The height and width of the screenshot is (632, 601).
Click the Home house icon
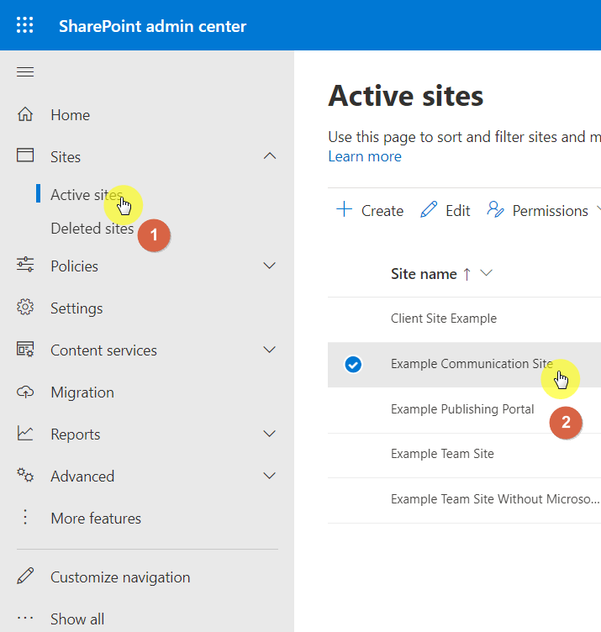25,114
